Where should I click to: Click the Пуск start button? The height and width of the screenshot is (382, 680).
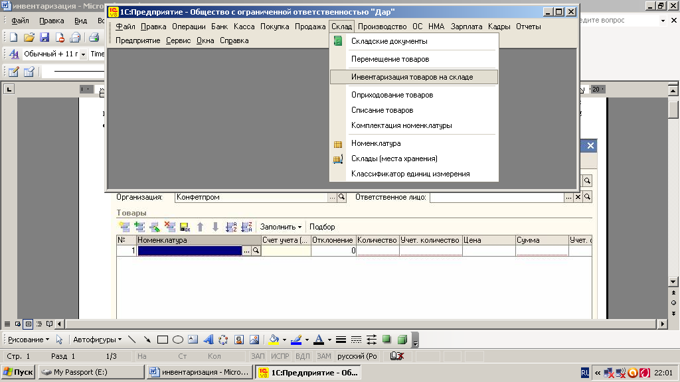pyautogui.click(x=18, y=372)
